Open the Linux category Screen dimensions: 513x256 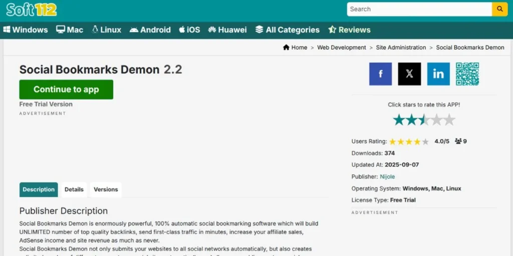coord(106,30)
